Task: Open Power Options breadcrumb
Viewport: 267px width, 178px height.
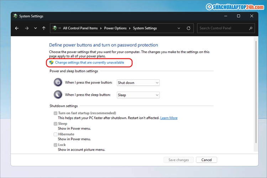Action: 115,28
